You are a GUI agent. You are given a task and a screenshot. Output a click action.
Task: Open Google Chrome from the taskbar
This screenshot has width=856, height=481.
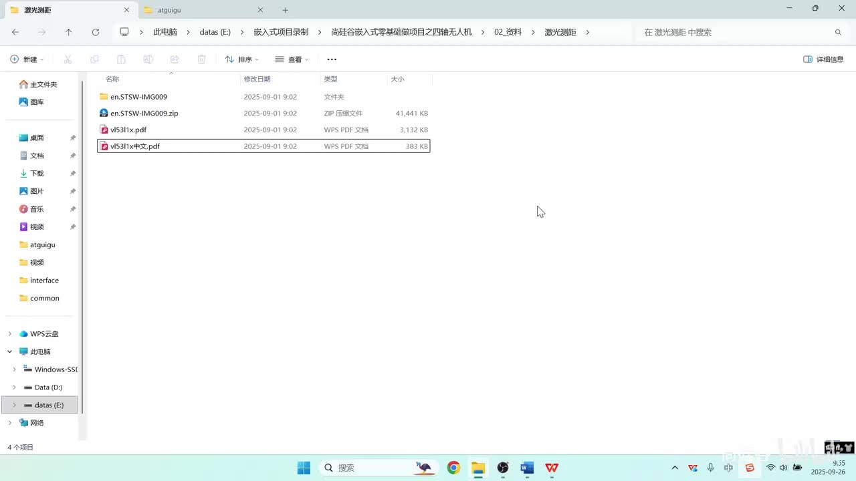453,468
